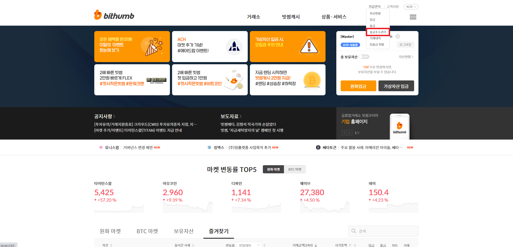This screenshot has width=513, height=247.
Task: Click the 가상자산 입금 button
Action: [396, 86]
